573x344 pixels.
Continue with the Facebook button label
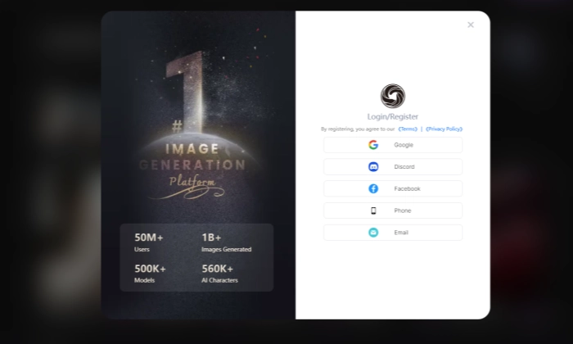click(x=407, y=189)
